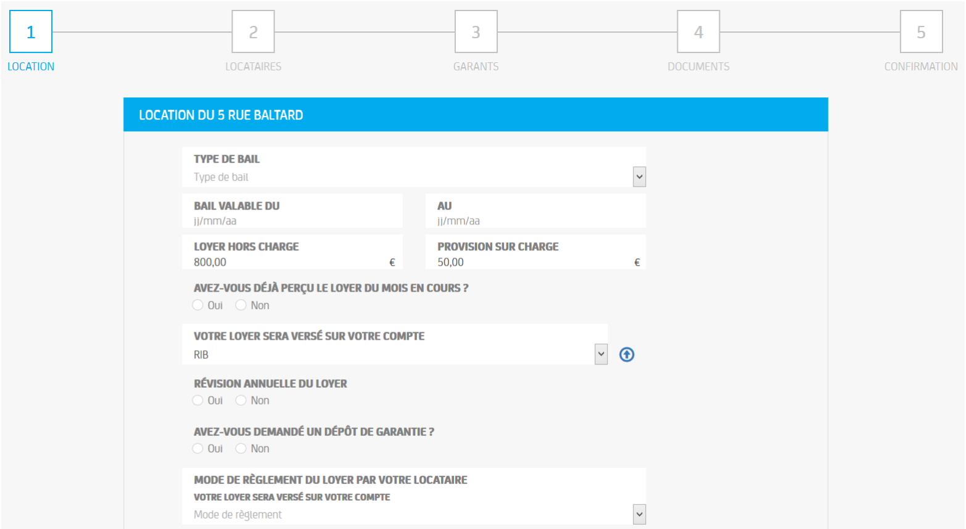The width and height of the screenshot is (966, 529).
Task: Click the step 2 numbered square
Action: point(253,31)
